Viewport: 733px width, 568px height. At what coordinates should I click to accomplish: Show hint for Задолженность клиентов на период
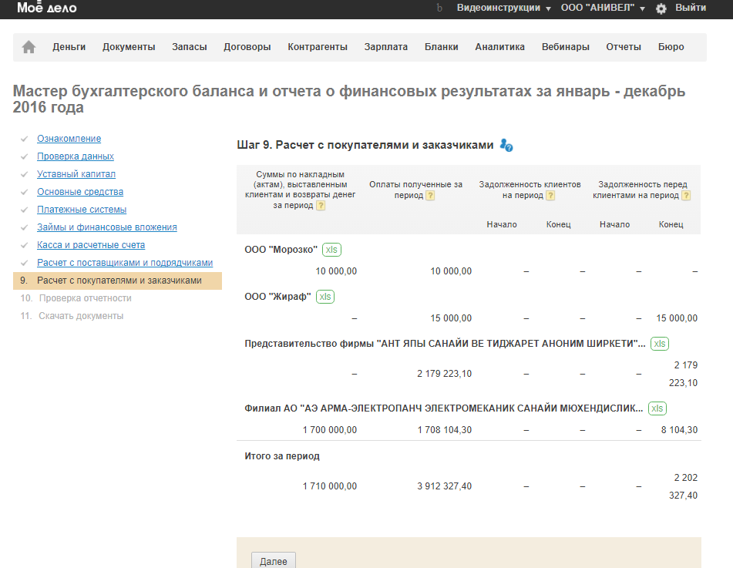(550, 196)
